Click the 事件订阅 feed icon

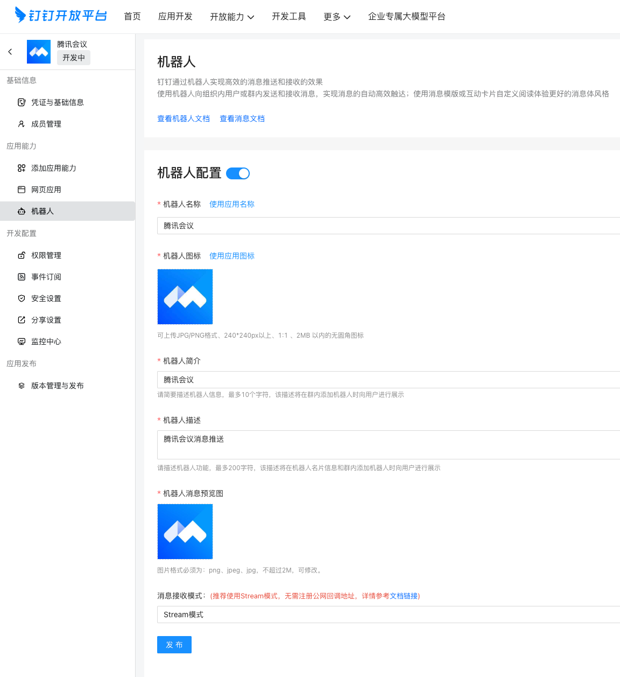point(22,277)
